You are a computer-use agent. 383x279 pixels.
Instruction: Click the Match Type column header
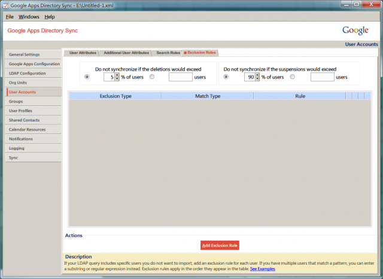coord(208,96)
